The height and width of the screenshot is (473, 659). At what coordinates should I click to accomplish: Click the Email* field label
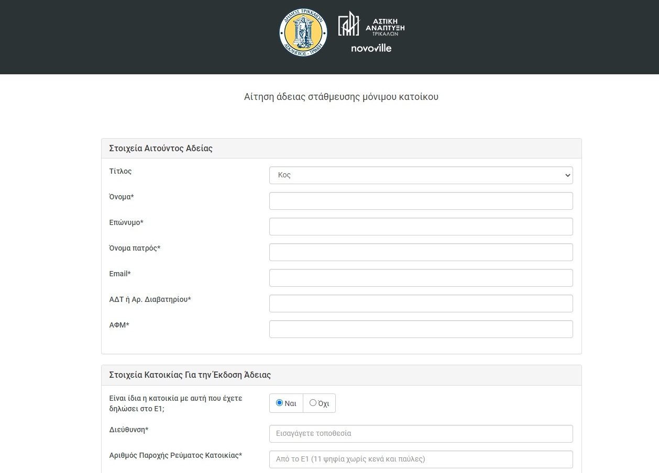tap(120, 274)
